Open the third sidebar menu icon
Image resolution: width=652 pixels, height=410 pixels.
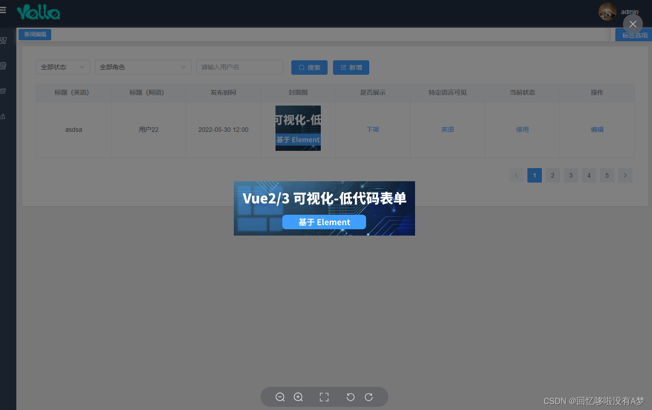point(3,91)
